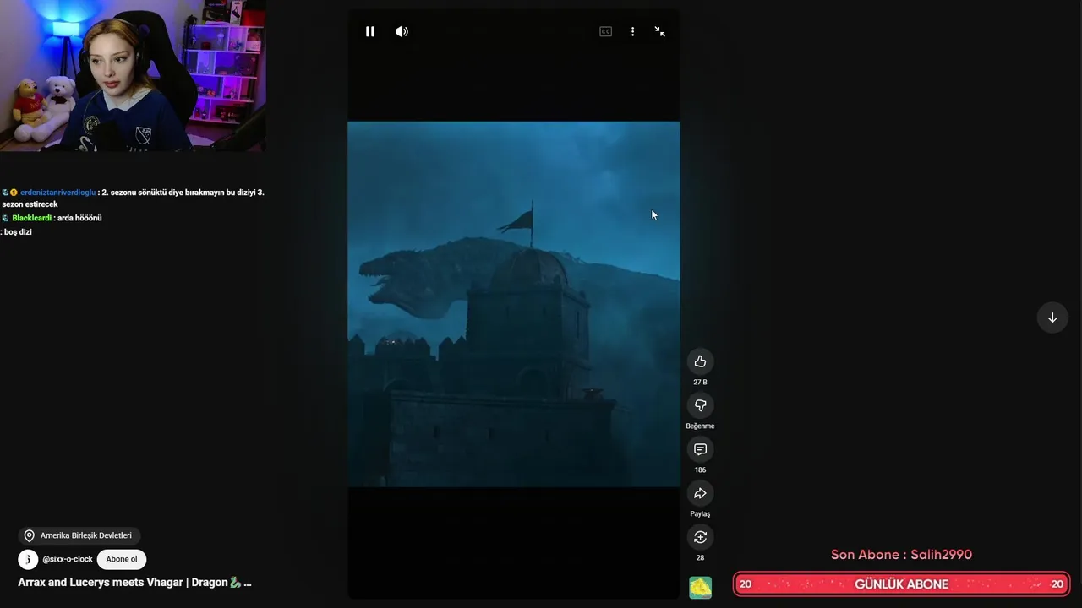Screen dimensions: 1082x608
Task: Open the three-dot more options menu
Action: coord(632,31)
